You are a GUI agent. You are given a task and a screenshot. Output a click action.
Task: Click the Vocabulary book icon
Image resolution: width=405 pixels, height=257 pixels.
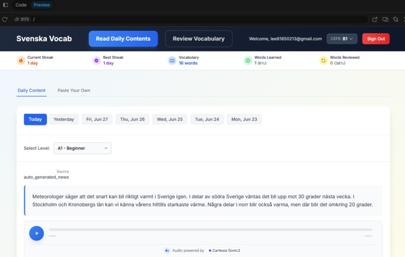[x=172, y=60]
